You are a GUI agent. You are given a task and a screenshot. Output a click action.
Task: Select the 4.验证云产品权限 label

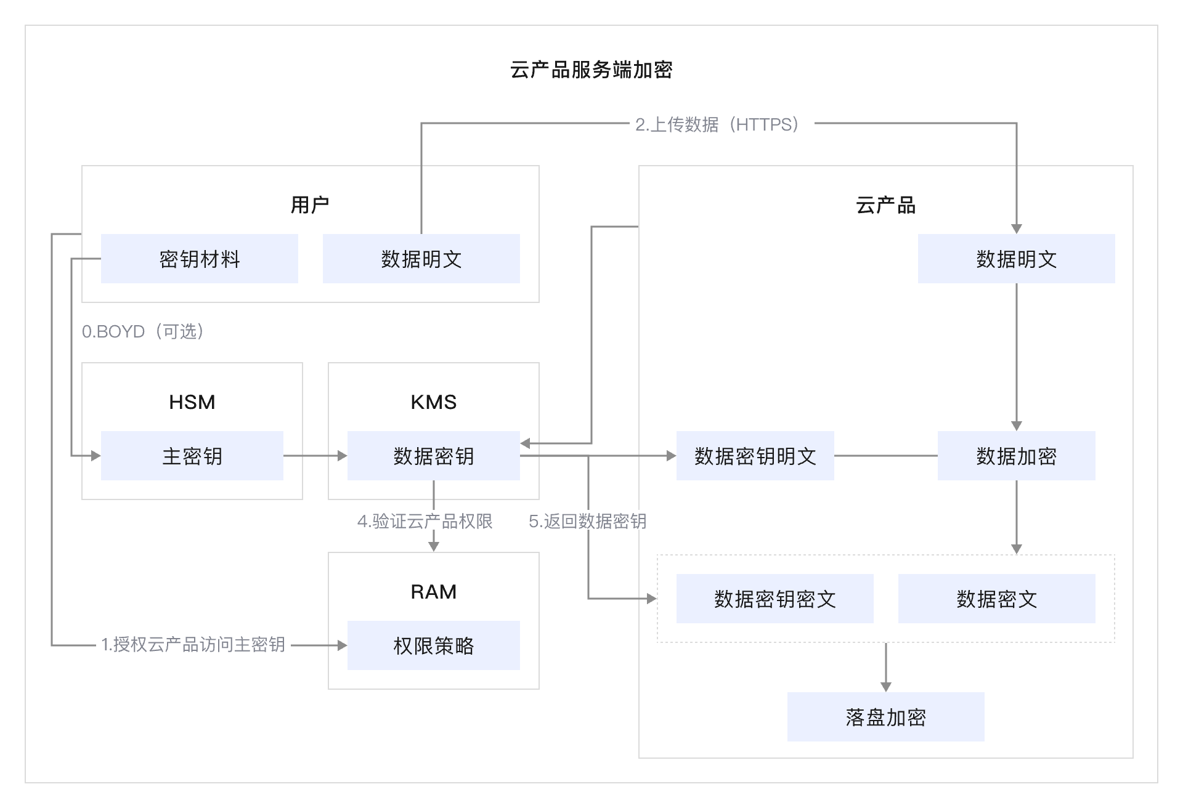coord(425,521)
